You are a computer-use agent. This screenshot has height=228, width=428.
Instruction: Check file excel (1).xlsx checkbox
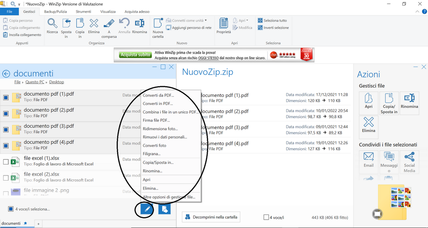pos(6,162)
